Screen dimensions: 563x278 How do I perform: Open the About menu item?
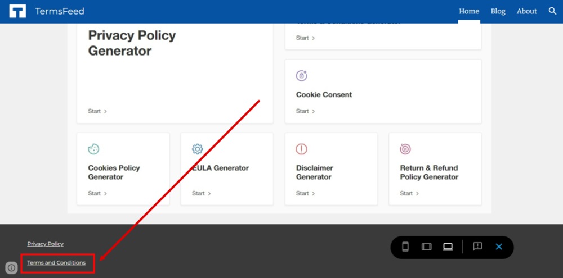[527, 11]
